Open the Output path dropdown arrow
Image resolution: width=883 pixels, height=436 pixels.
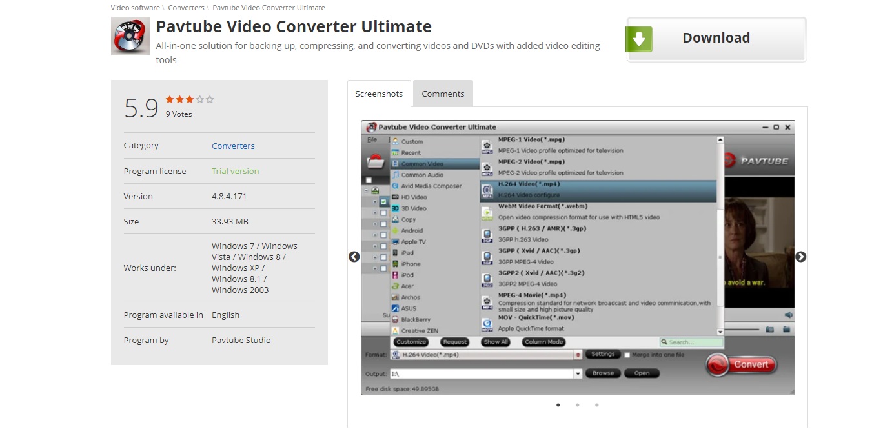(x=578, y=373)
